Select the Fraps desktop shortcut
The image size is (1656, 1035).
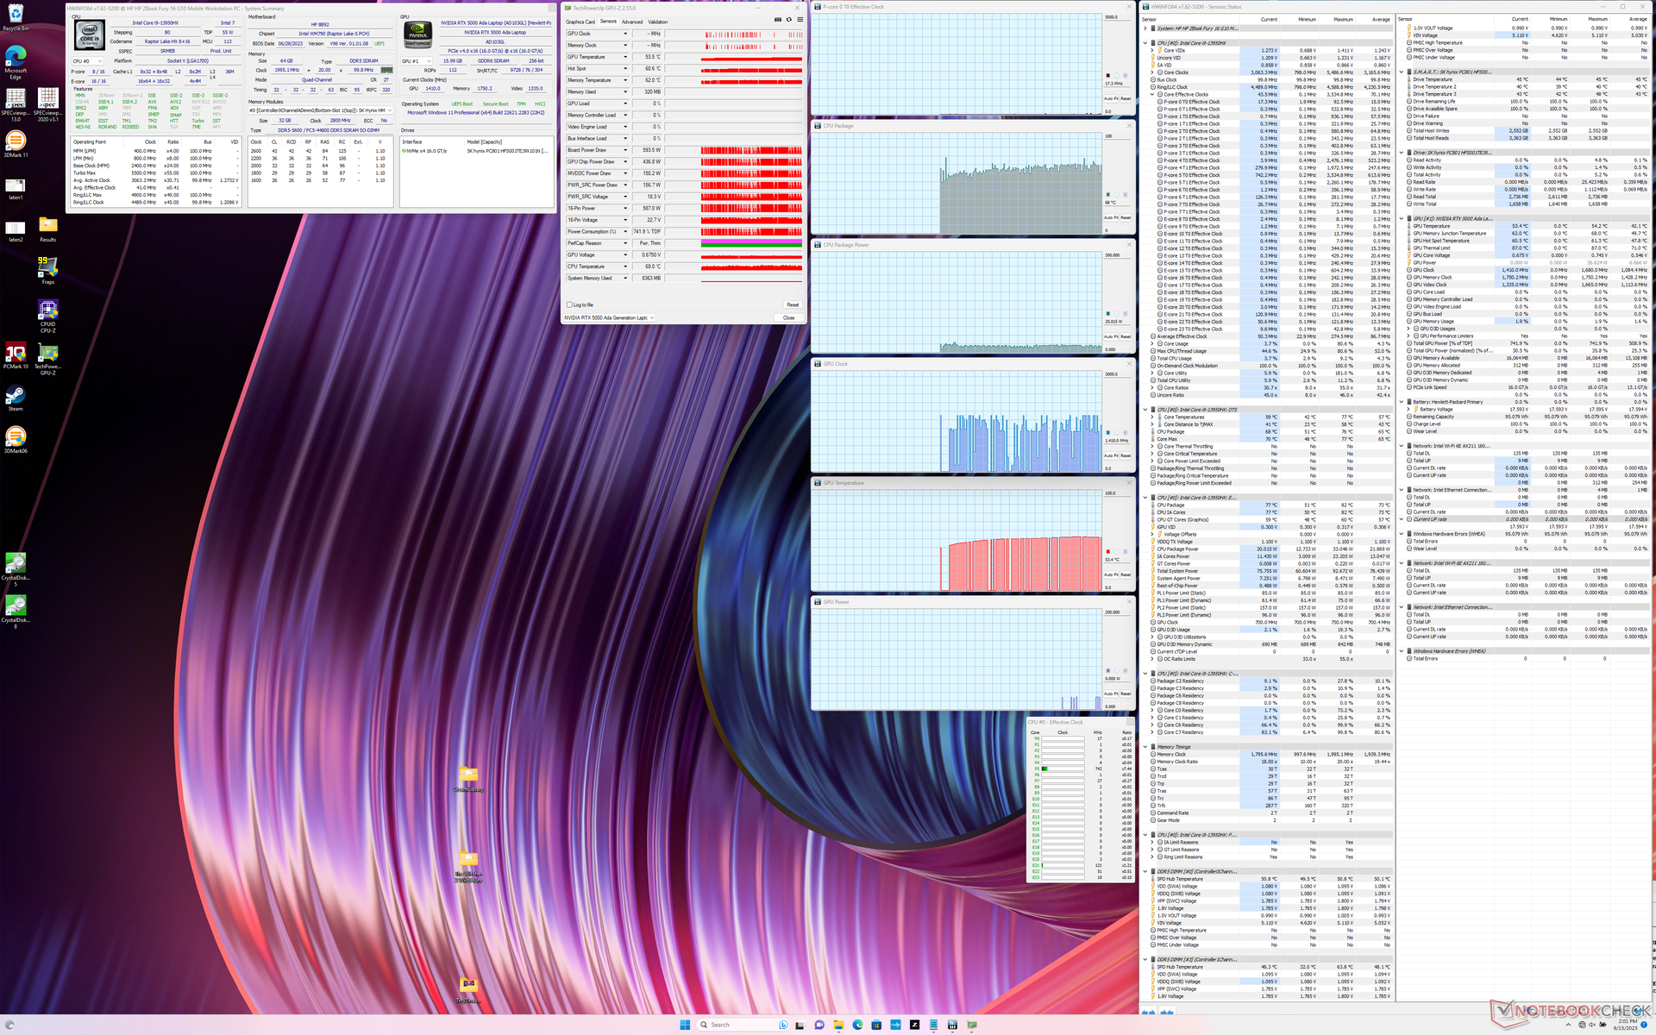coord(47,270)
